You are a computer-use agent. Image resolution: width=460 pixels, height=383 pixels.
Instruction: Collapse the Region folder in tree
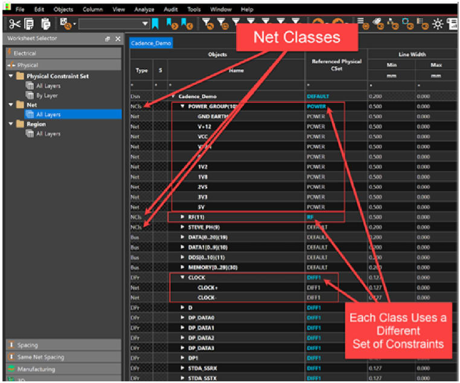11,124
